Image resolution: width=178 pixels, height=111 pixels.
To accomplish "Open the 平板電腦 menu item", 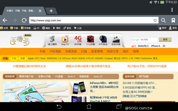I will click(55, 51).
